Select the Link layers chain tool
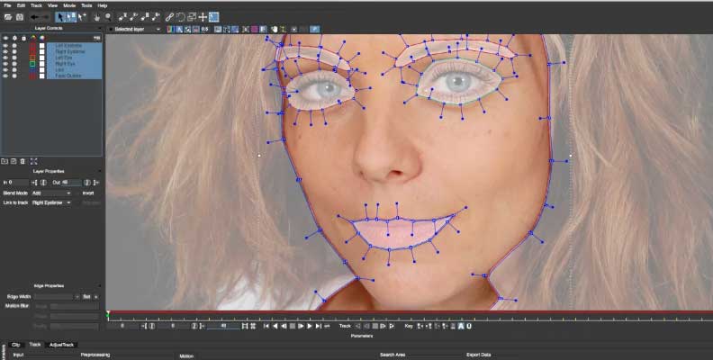This screenshot has width=713, height=360. (169, 16)
